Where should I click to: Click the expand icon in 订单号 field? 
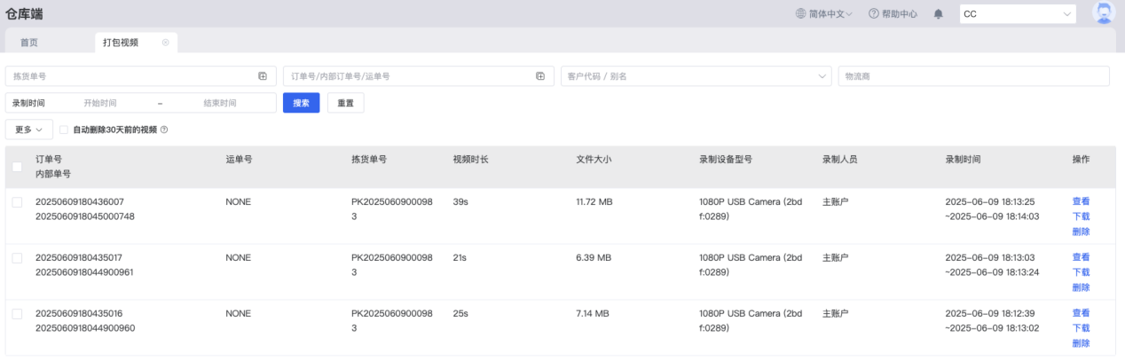click(x=539, y=76)
